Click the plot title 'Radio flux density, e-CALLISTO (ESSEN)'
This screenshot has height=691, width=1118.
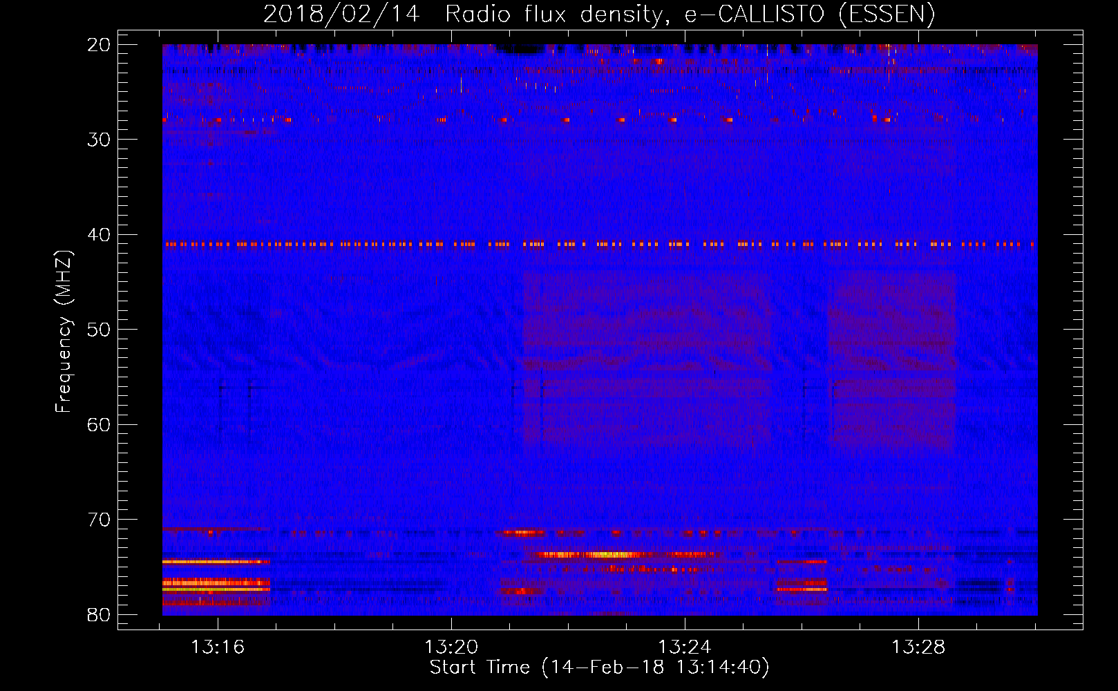pos(690,14)
